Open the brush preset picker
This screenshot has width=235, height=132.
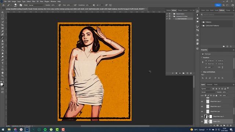15,5
